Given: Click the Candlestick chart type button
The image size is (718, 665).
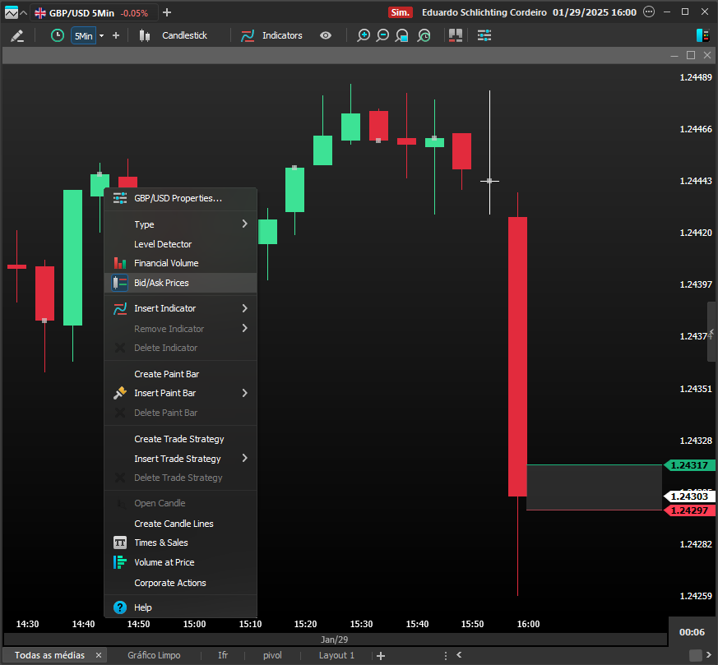Looking at the screenshot, I should (x=174, y=35).
